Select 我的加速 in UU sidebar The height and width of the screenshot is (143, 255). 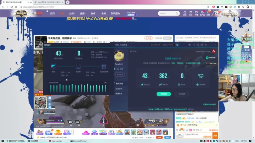tap(119, 84)
